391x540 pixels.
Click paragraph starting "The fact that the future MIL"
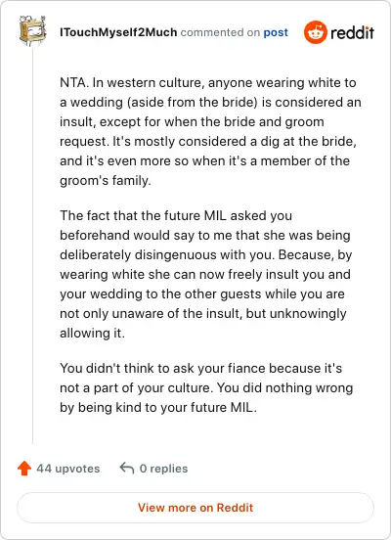click(206, 274)
